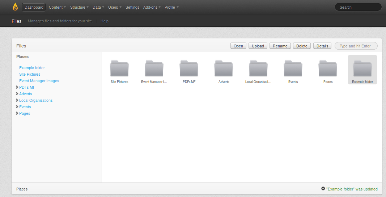Expand the Local Organisations tree arrow
Viewport: 386px width, 197px height.
coord(17,100)
